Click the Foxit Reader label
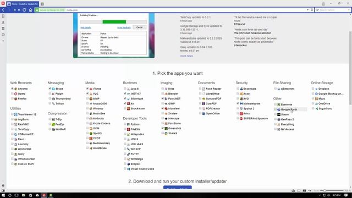The height and width of the screenshot is (198, 352). point(213,89)
